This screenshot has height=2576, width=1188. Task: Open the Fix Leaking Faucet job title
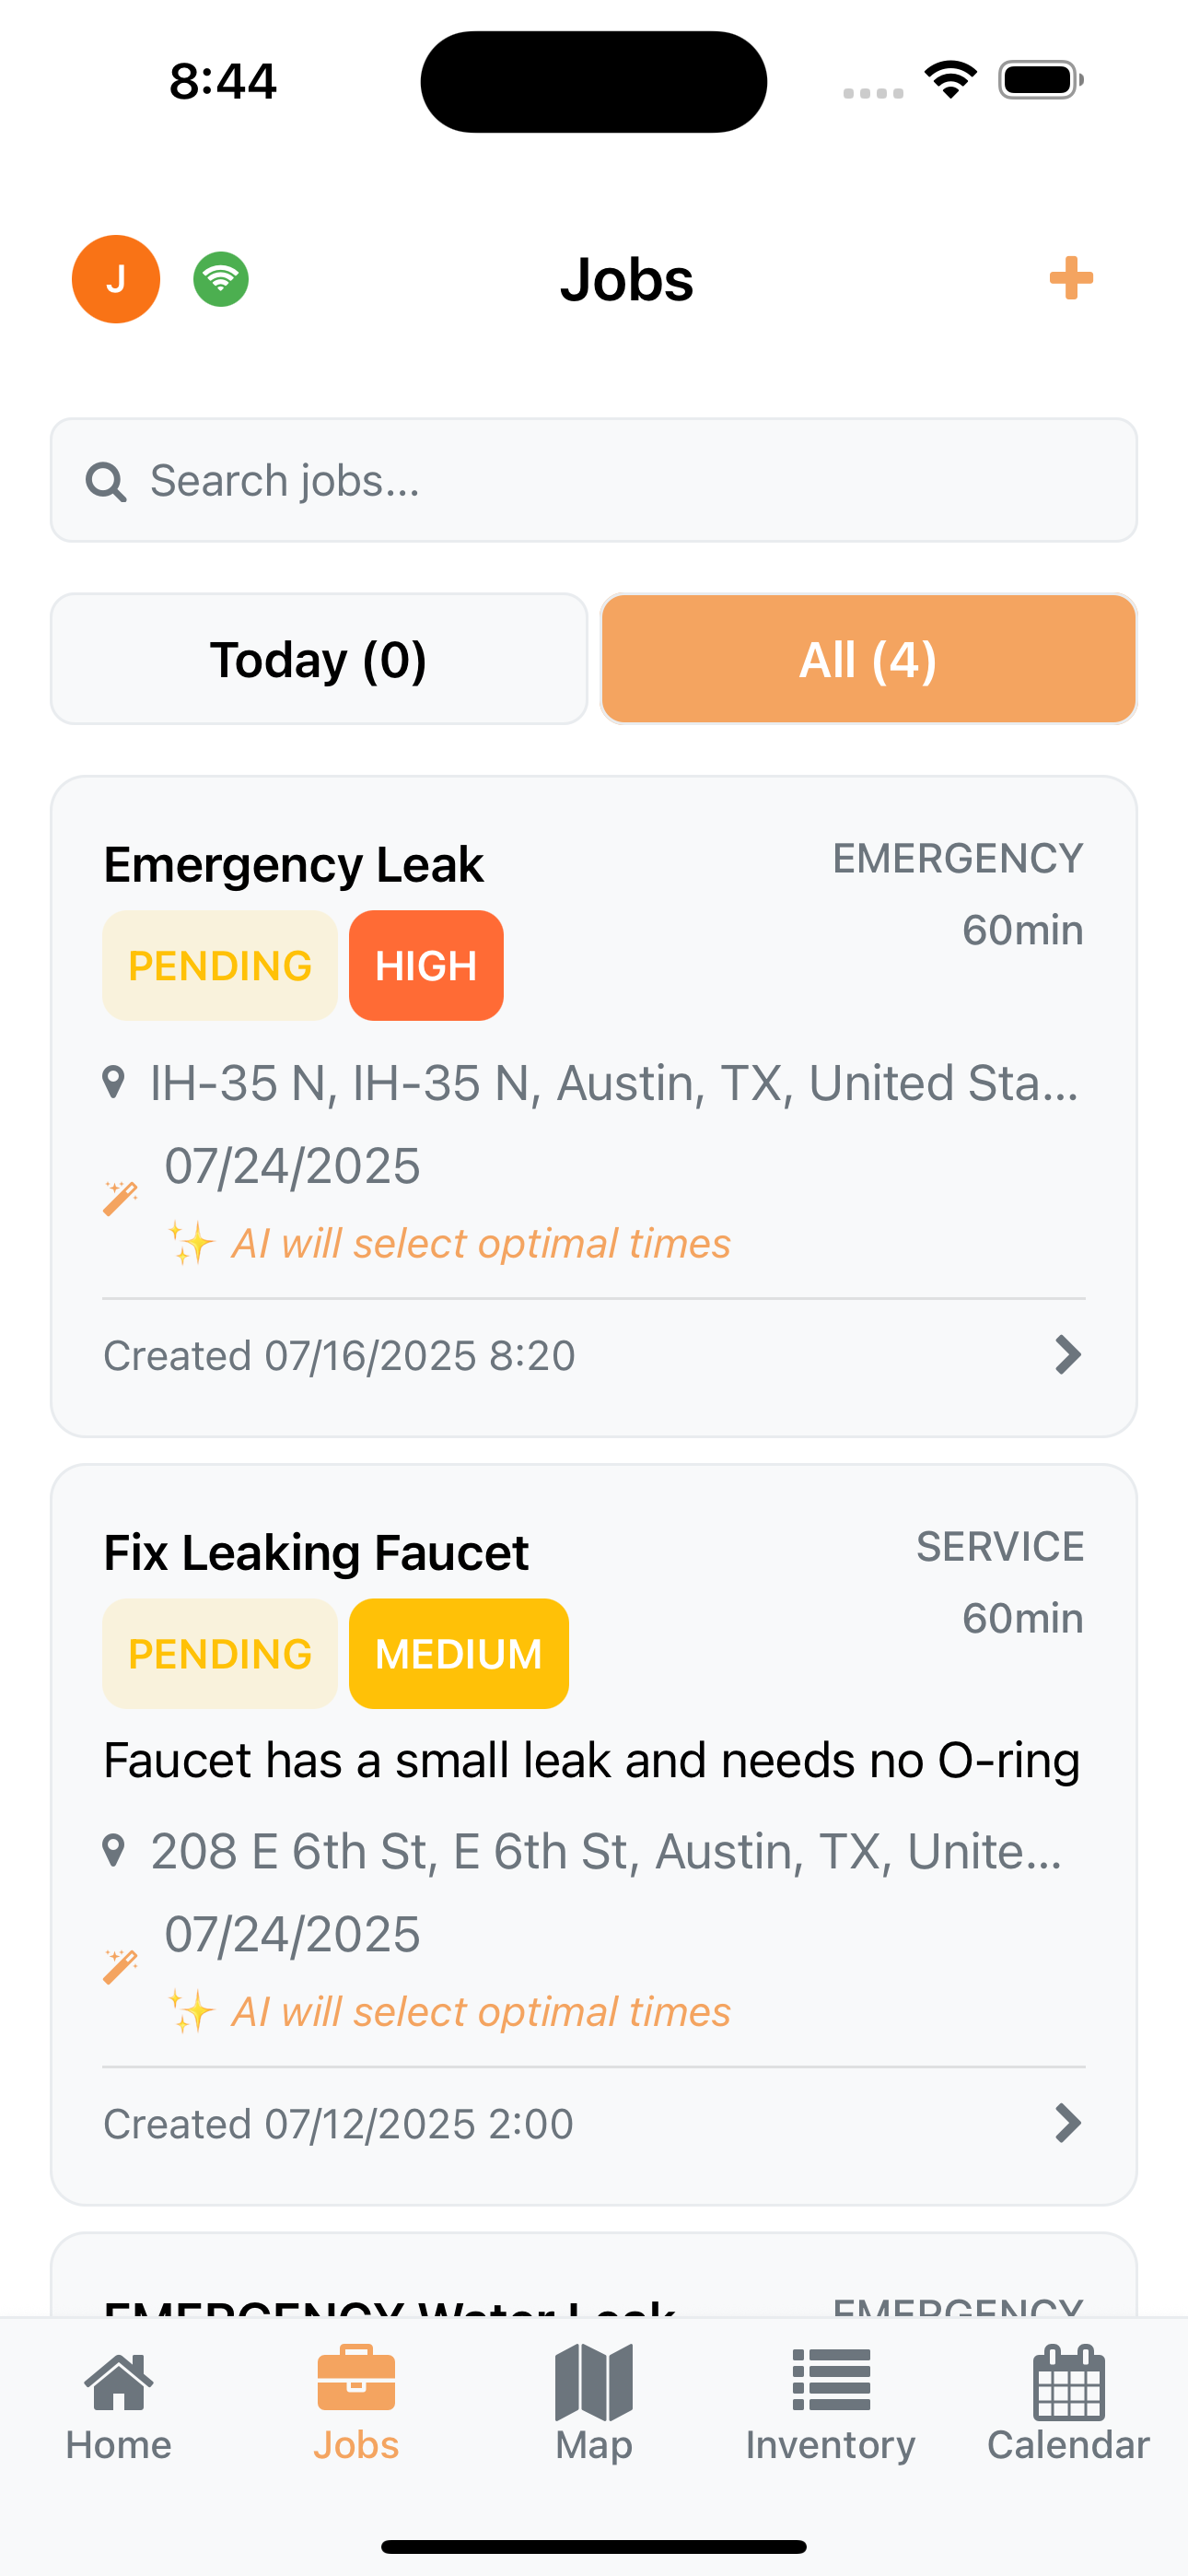coord(316,1552)
